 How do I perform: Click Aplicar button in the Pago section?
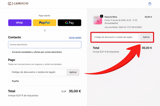tap(73, 72)
